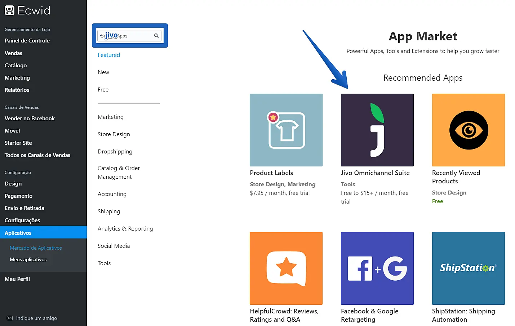Open the Tools category
Screen dimensions: 515x326
[104, 263]
